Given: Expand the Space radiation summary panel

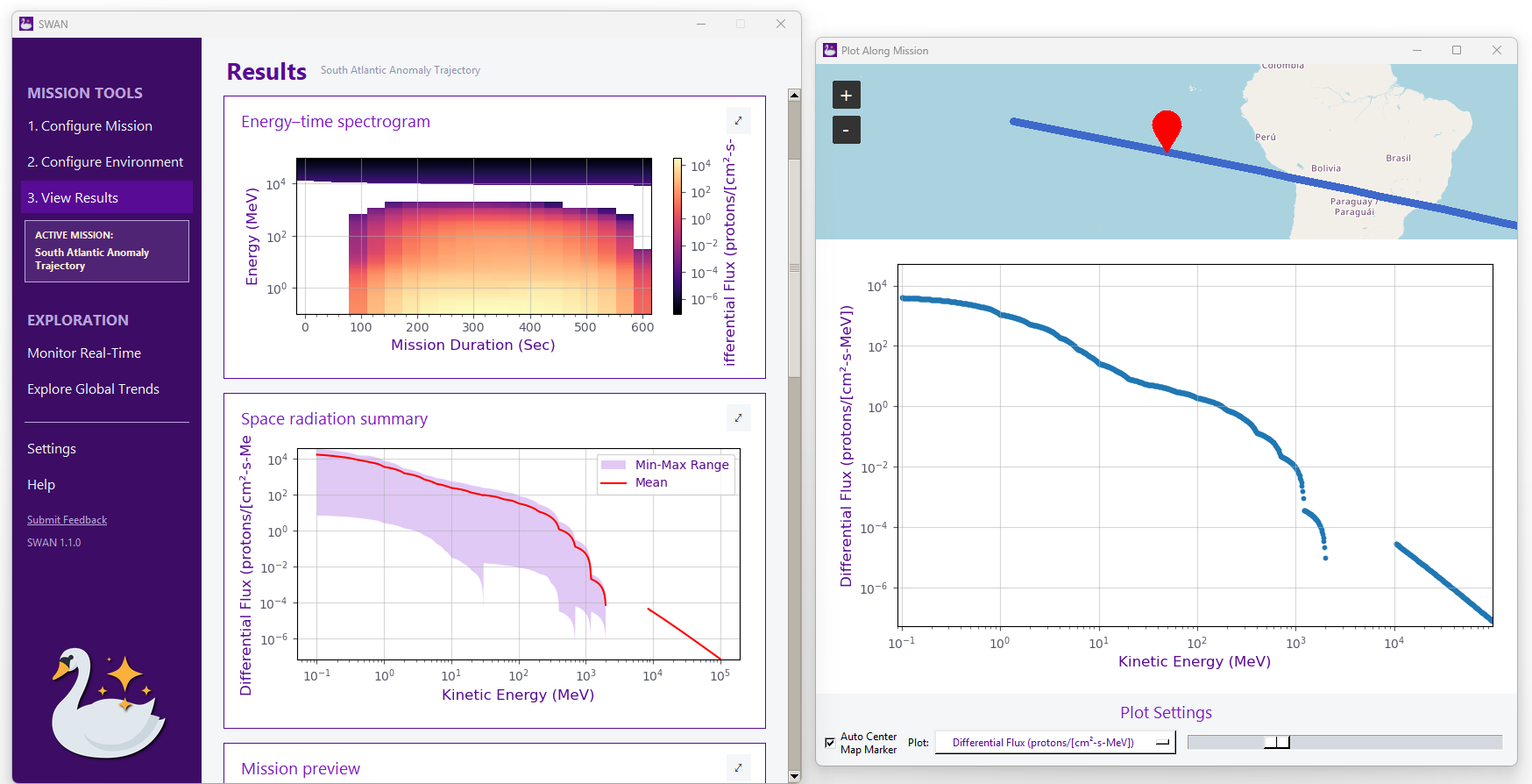Looking at the screenshot, I should 738,418.
